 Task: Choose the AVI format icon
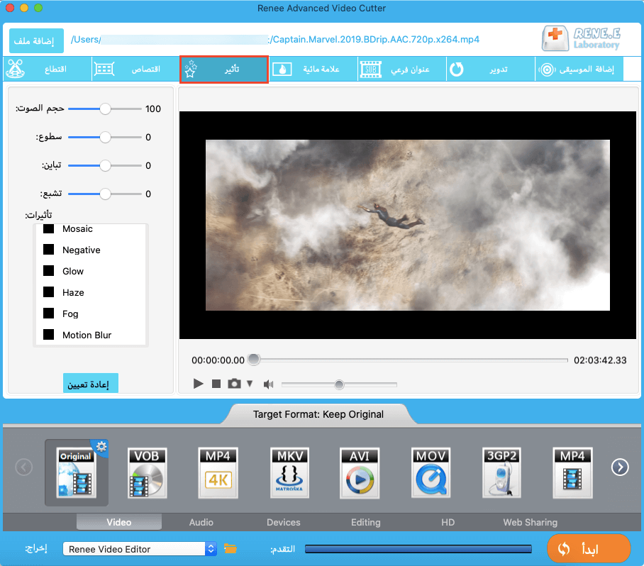point(360,472)
